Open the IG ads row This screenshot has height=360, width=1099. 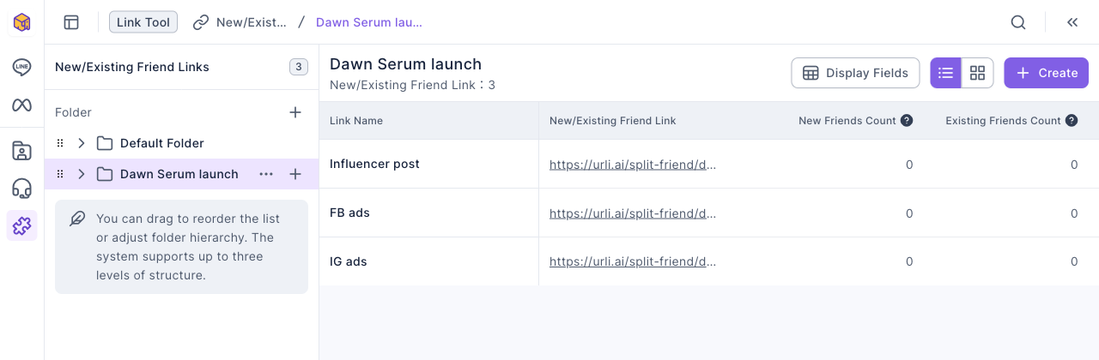click(x=709, y=261)
